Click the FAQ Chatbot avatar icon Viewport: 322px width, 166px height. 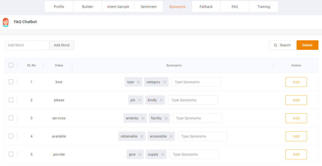click(x=6, y=22)
